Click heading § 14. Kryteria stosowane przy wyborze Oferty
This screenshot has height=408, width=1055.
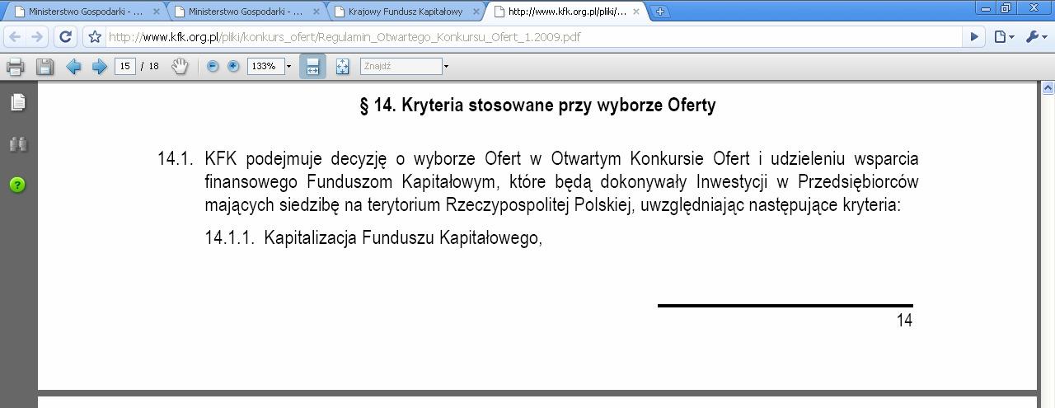(x=538, y=106)
